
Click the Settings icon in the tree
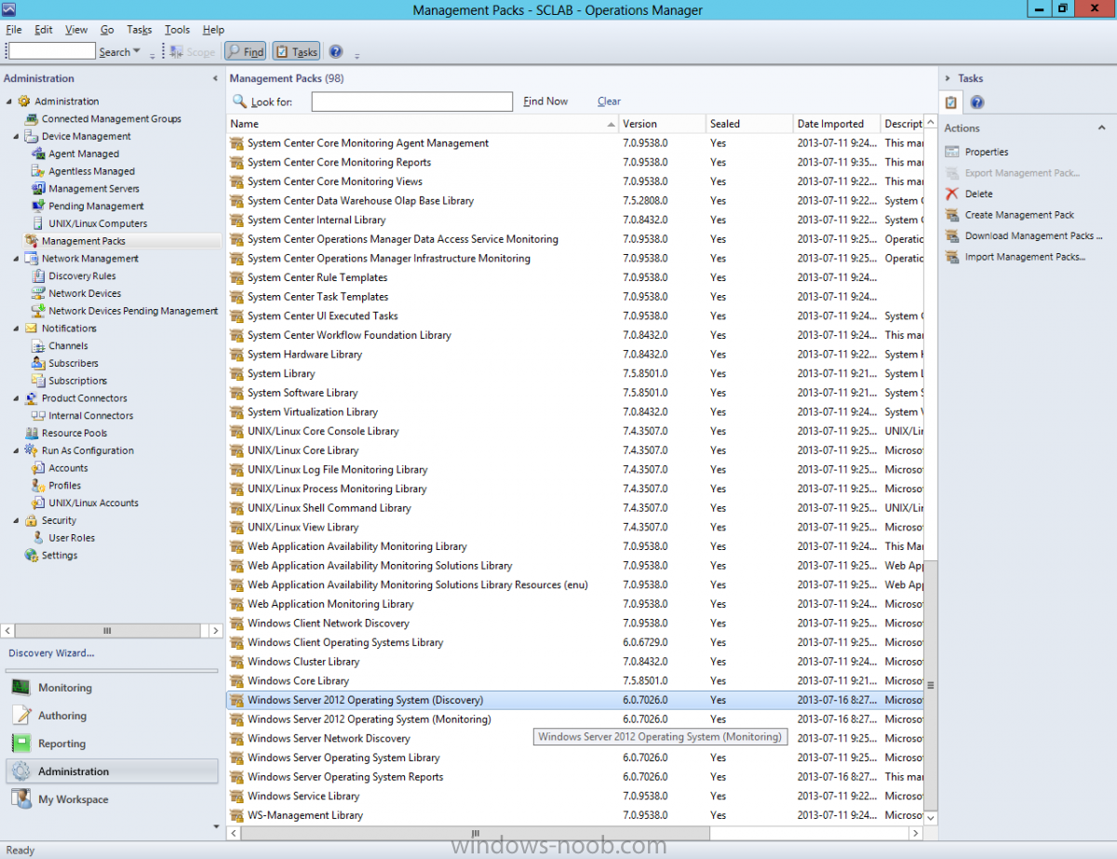tap(33, 556)
